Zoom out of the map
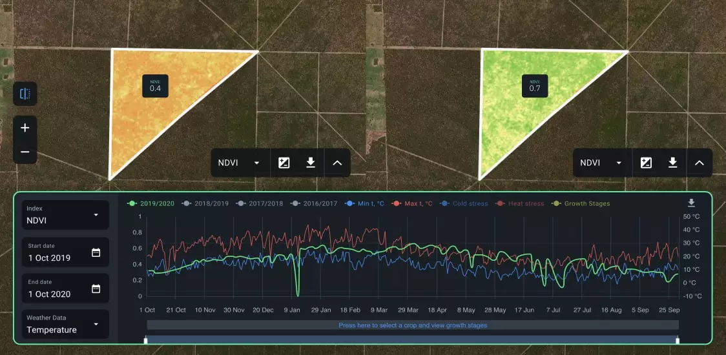Viewport: 726px width, 355px height. point(25,152)
